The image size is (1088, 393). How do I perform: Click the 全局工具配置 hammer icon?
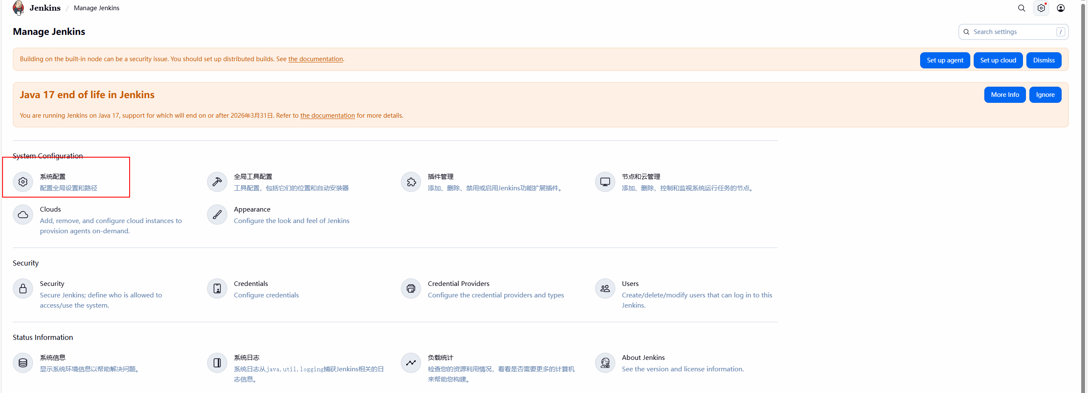pos(217,182)
